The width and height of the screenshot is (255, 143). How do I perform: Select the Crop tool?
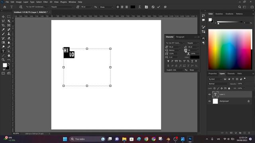(x=3, y=25)
